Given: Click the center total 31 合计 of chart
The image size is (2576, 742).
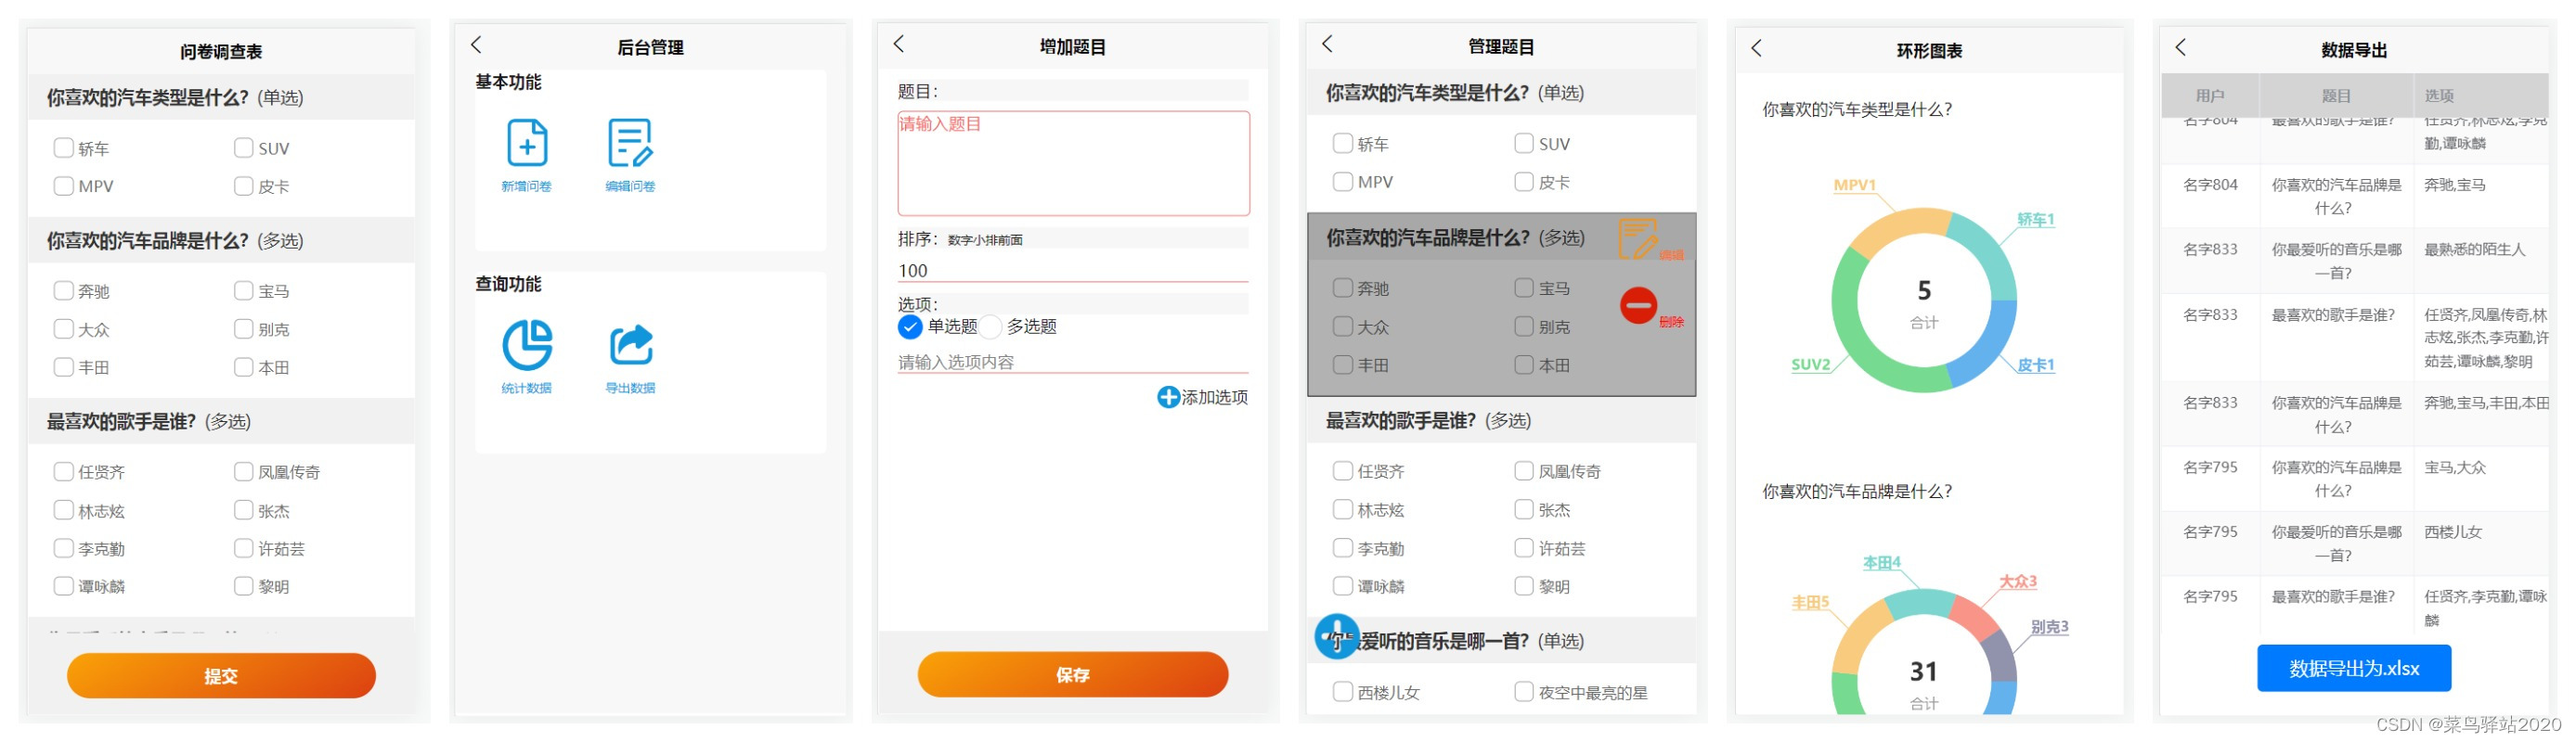Looking at the screenshot, I should pyautogui.click(x=1924, y=685).
